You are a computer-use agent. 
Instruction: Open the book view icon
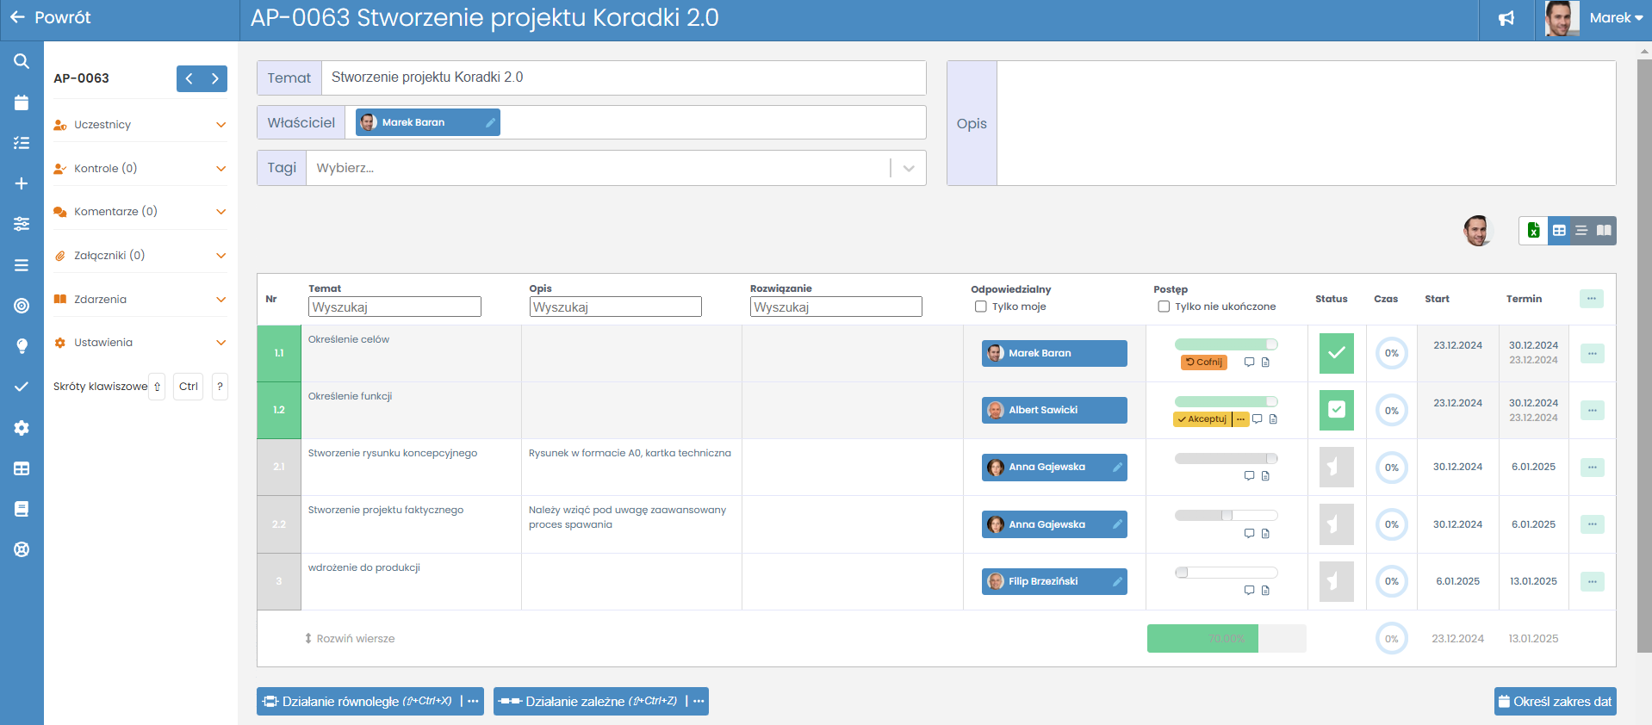pyautogui.click(x=1604, y=231)
